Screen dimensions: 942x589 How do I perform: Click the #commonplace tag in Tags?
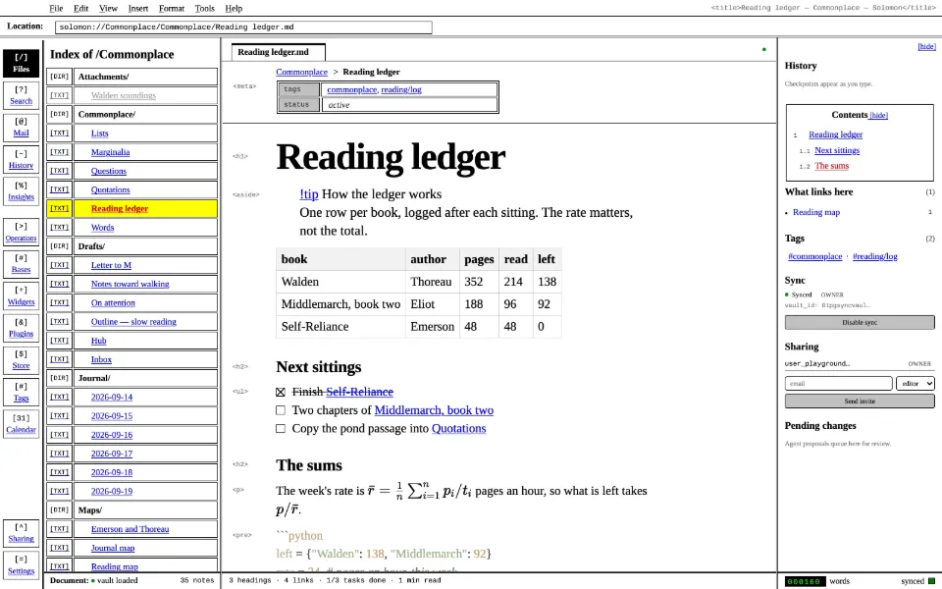pos(815,256)
